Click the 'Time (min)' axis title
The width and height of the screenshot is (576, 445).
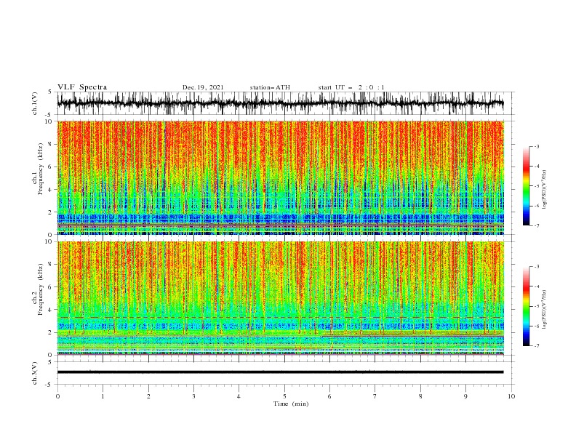(291, 404)
